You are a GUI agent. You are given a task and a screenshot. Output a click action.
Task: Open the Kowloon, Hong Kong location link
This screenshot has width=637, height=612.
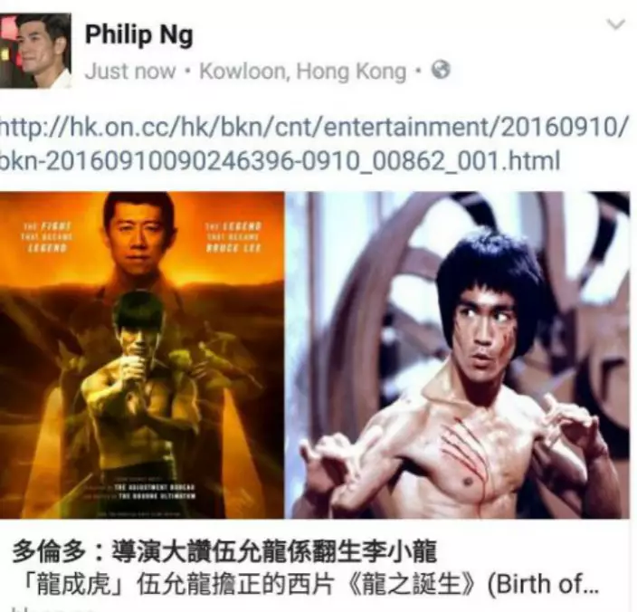(x=302, y=72)
